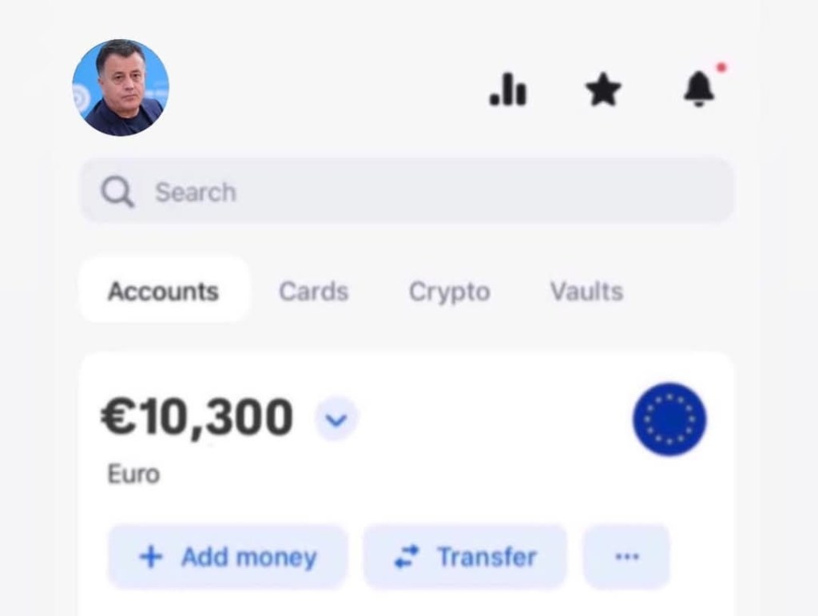The width and height of the screenshot is (818, 616).
Task: Tap the star rewards icon
Action: coord(604,89)
